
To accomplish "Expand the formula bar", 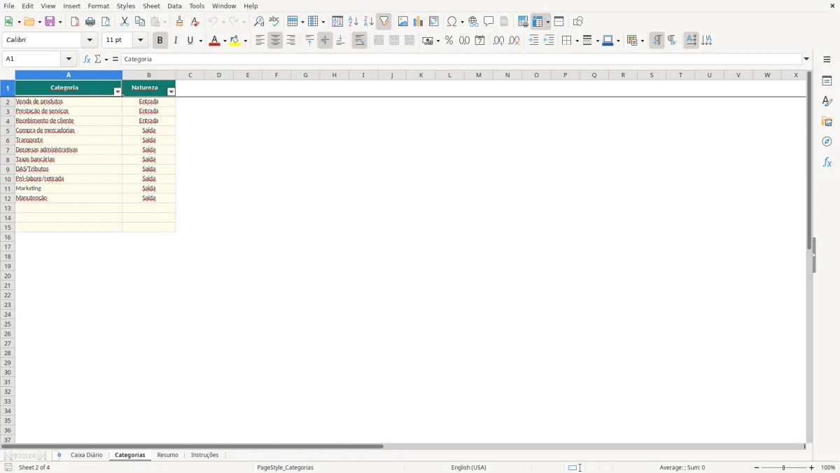I will coord(806,60).
